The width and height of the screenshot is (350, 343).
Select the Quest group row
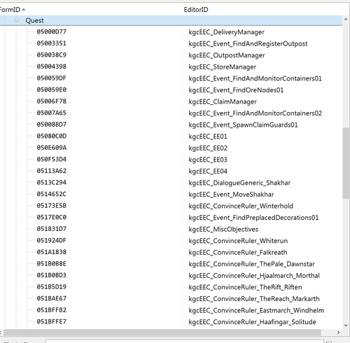[171, 20]
